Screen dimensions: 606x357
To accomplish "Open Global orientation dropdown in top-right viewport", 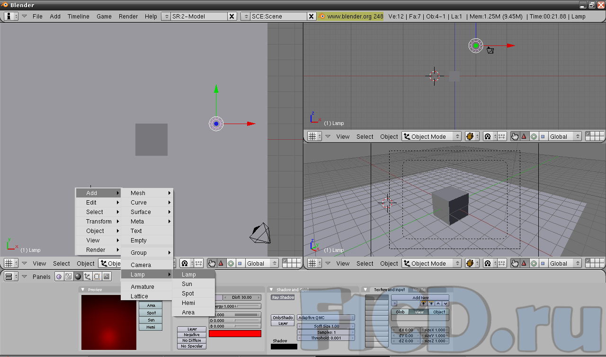I will pos(564,136).
